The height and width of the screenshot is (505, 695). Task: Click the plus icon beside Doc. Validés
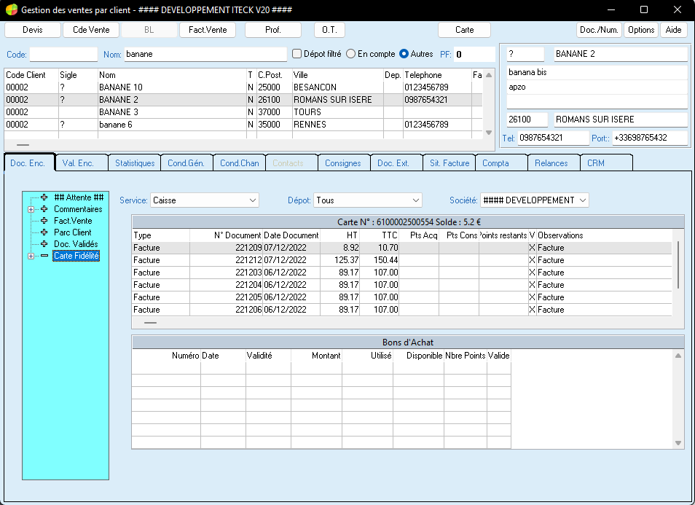click(x=44, y=243)
